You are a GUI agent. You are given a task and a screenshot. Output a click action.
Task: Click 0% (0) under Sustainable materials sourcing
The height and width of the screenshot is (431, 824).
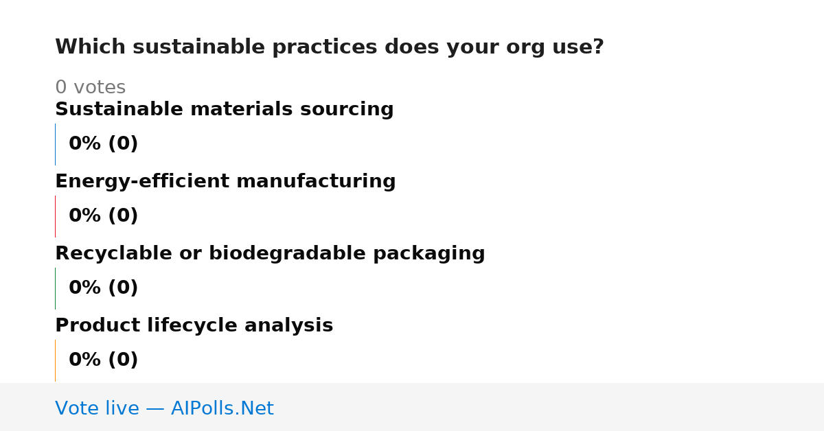click(104, 144)
